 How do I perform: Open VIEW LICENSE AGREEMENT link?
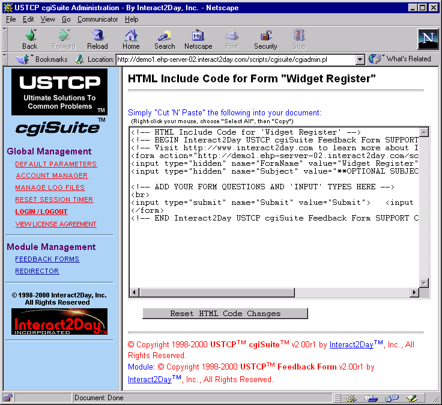point(56,224)
